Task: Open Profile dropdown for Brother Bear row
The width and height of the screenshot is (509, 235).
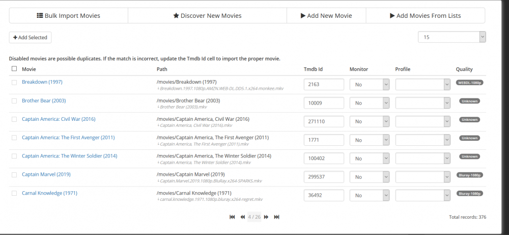Action: point(422,103)
